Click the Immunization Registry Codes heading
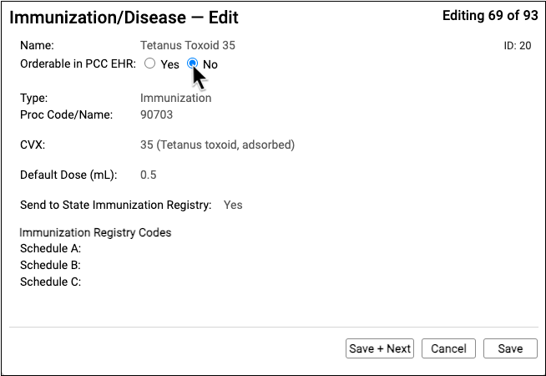546x376 pixels. (95, 232)
